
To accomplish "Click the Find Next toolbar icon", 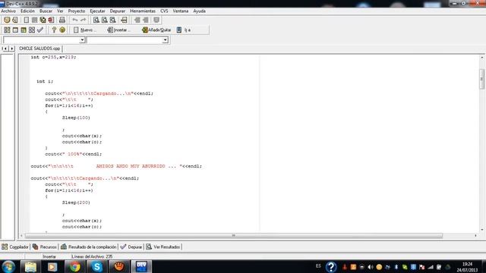I will pyautogui.click(x=113, y=20).
